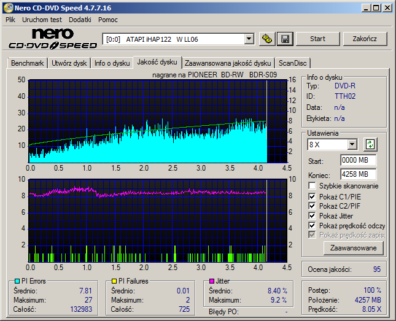Switch to the Utwórz dysk tab

tap(69, 63)
